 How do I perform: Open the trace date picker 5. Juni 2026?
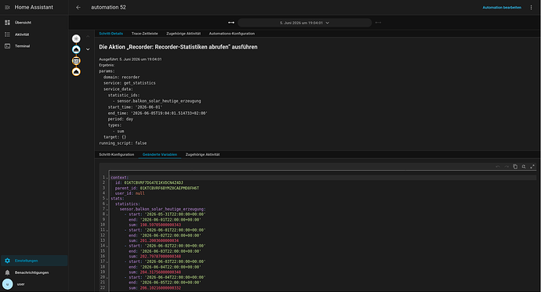[305, 23]
